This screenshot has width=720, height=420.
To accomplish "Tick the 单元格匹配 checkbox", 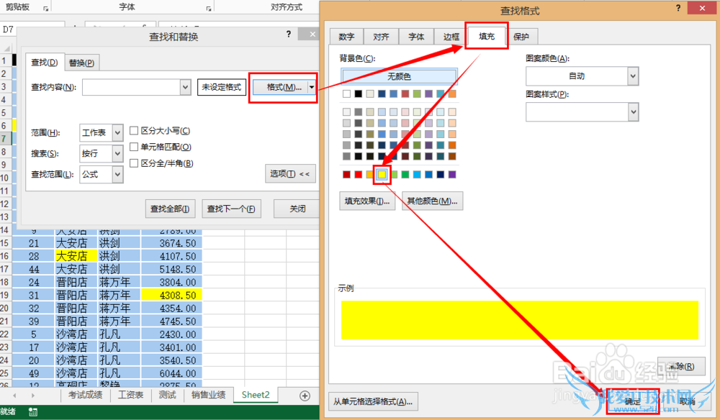I will 134,147.
